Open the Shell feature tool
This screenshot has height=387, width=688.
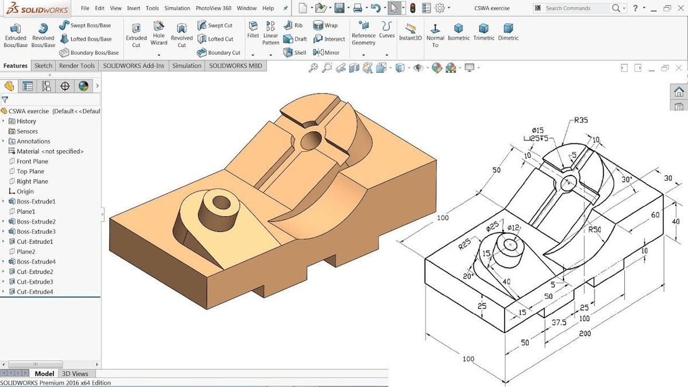(x=294, y=52)
